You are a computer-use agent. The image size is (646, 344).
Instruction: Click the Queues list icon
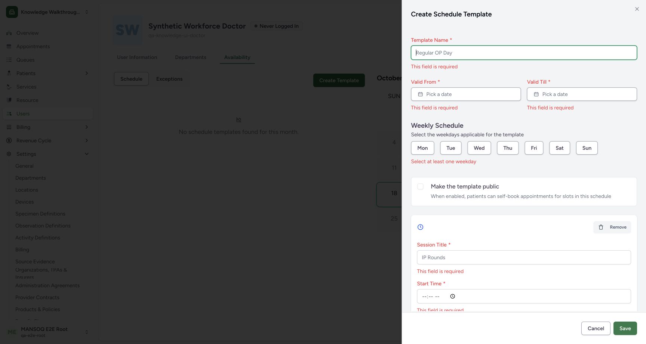click(9, 60)
